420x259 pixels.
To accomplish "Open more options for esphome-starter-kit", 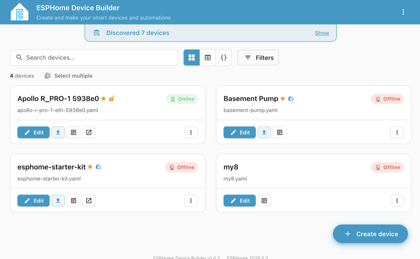I will [x=191, y=201].
